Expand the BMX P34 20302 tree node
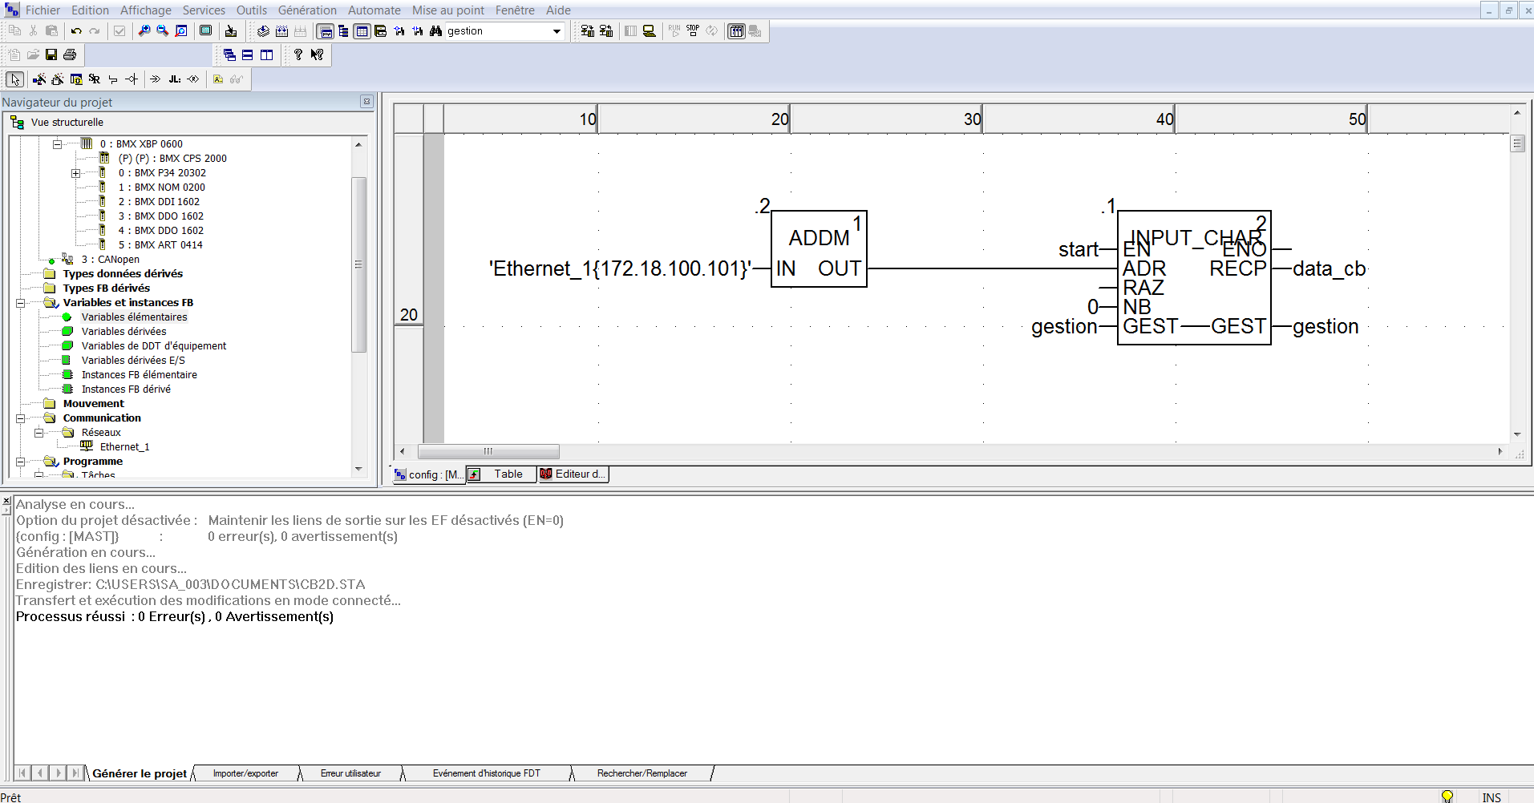 pos(75,173)
